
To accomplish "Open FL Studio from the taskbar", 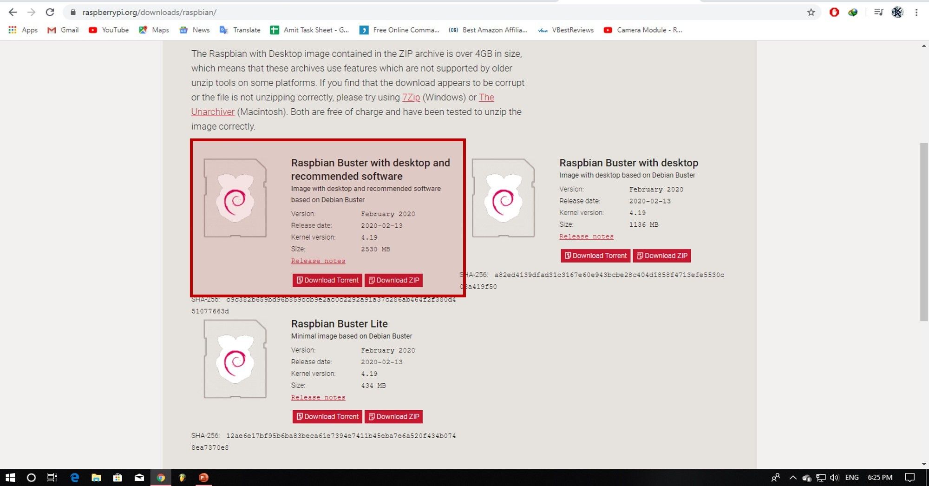I will 182,478.
